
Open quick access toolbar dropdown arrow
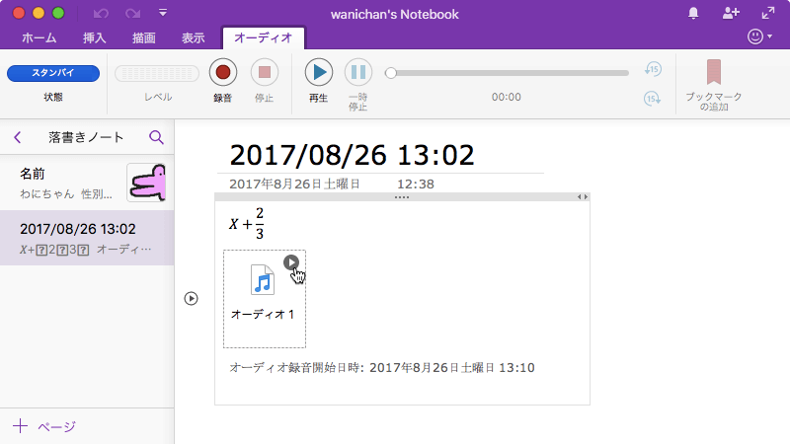pos(163,13)
